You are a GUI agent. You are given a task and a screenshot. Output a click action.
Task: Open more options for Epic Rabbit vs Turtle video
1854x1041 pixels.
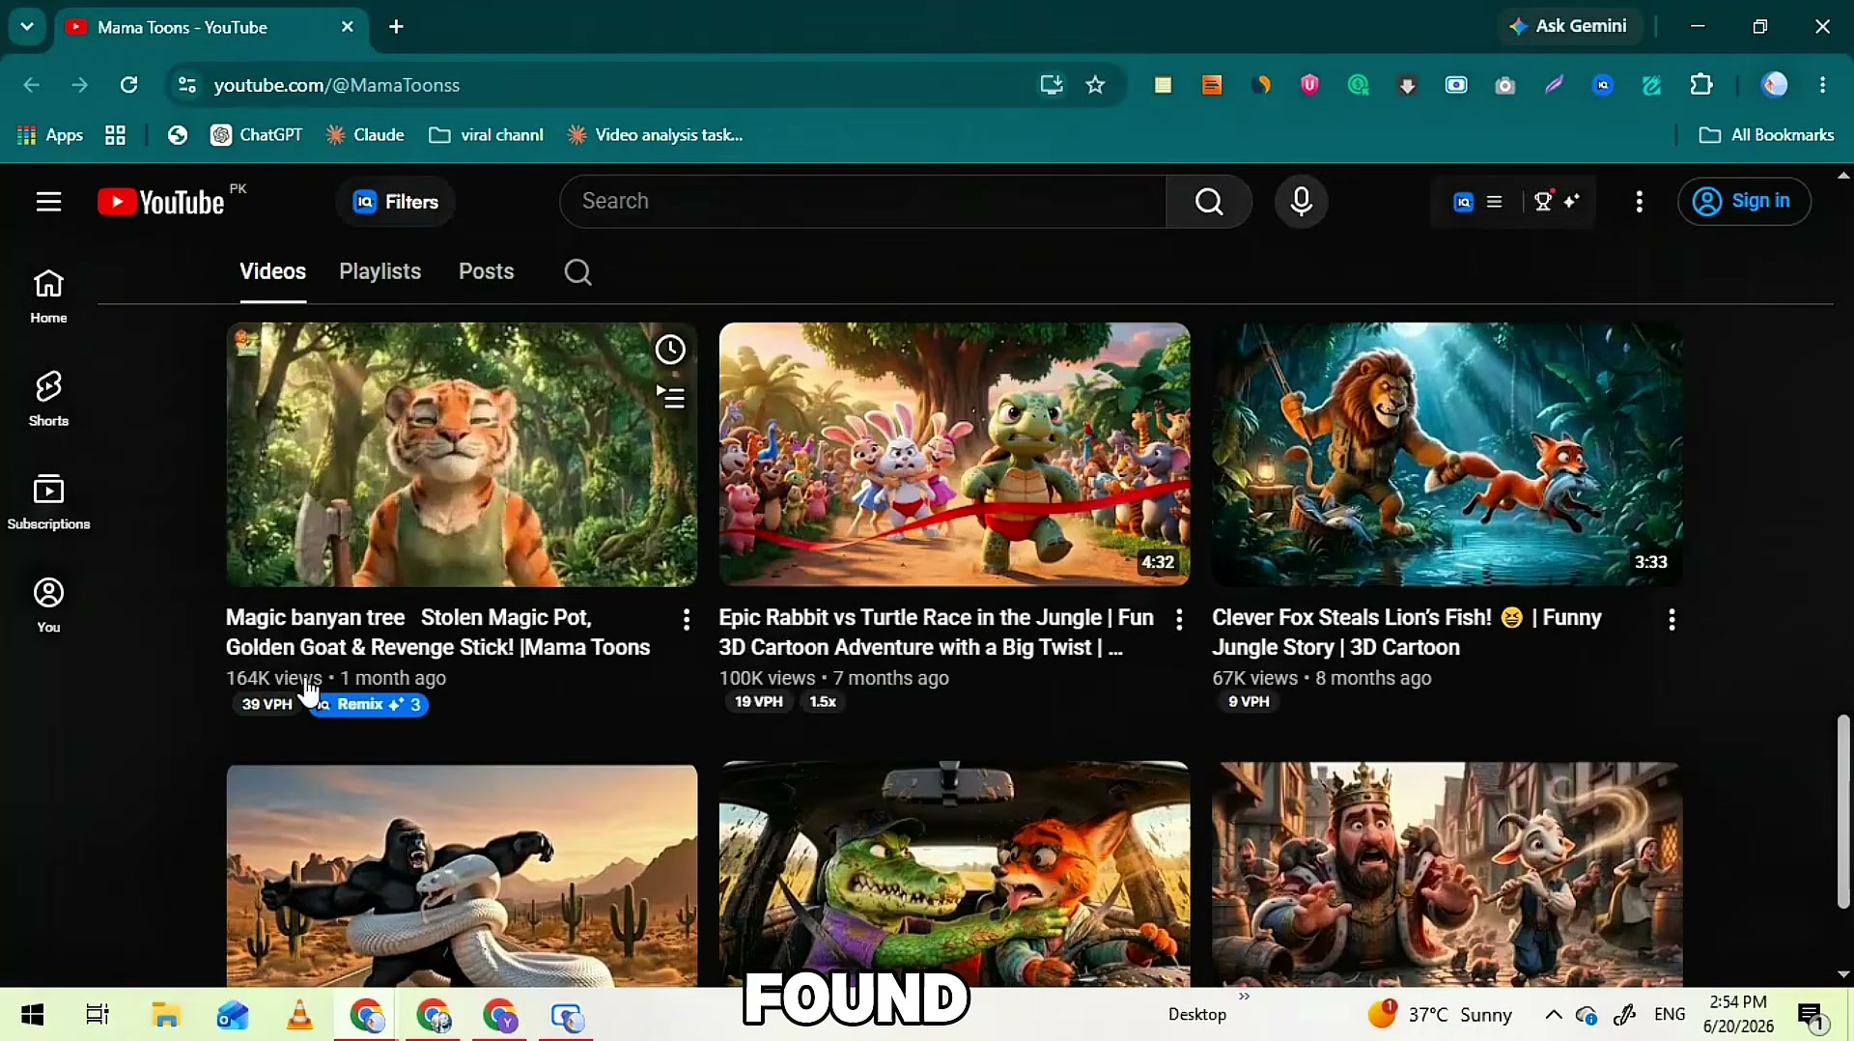click(1179, 620)
